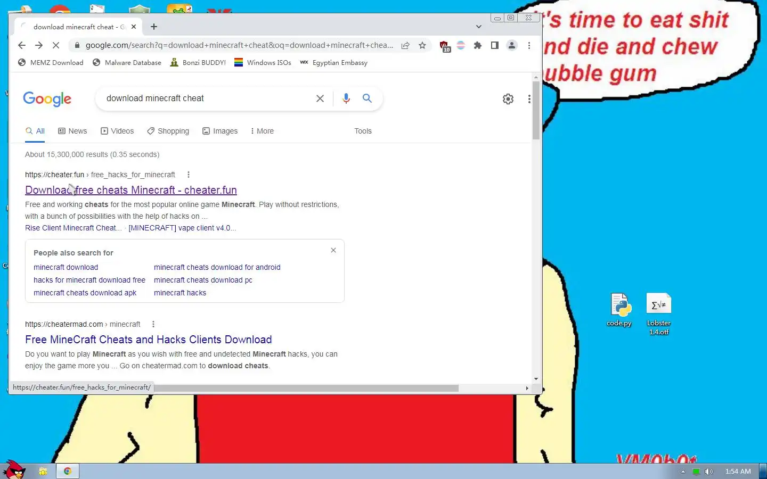Search hacks for minecraft download free
This screenshot has height=479, width=767.
(x=89, y=280)
